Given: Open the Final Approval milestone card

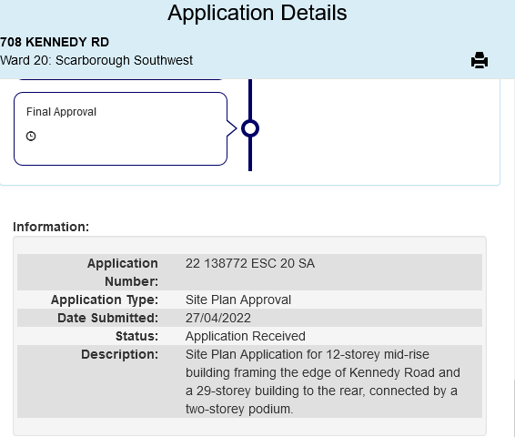Looking at the screenshot, I should tap(120, 128).
